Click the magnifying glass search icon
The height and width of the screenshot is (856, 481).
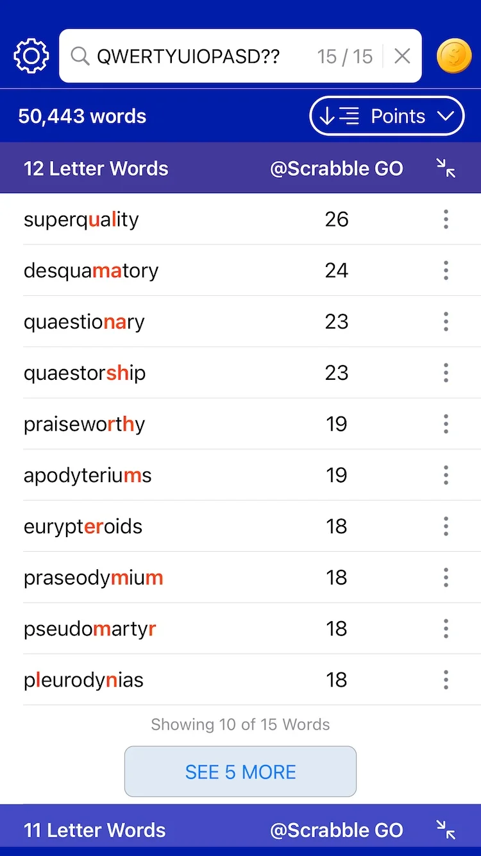(x=80, y=56)
